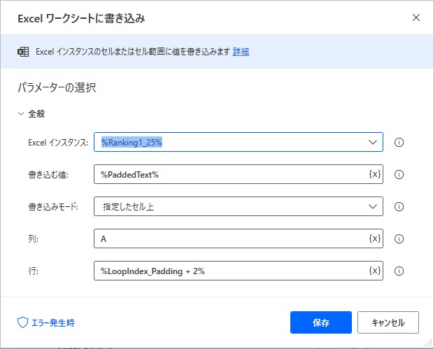433x349 pixels.
Task: Open the 書き込みモード dropdown
Action: tap(239, 206)
